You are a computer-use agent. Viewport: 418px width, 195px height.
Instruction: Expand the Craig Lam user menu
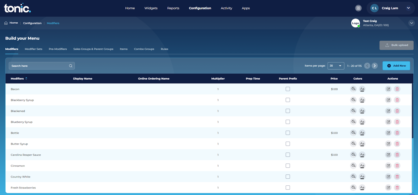click(x=408, y=8)
